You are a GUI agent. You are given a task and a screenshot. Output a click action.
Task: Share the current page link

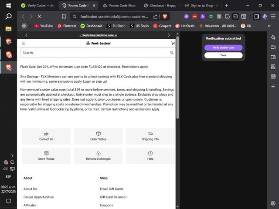155,17
